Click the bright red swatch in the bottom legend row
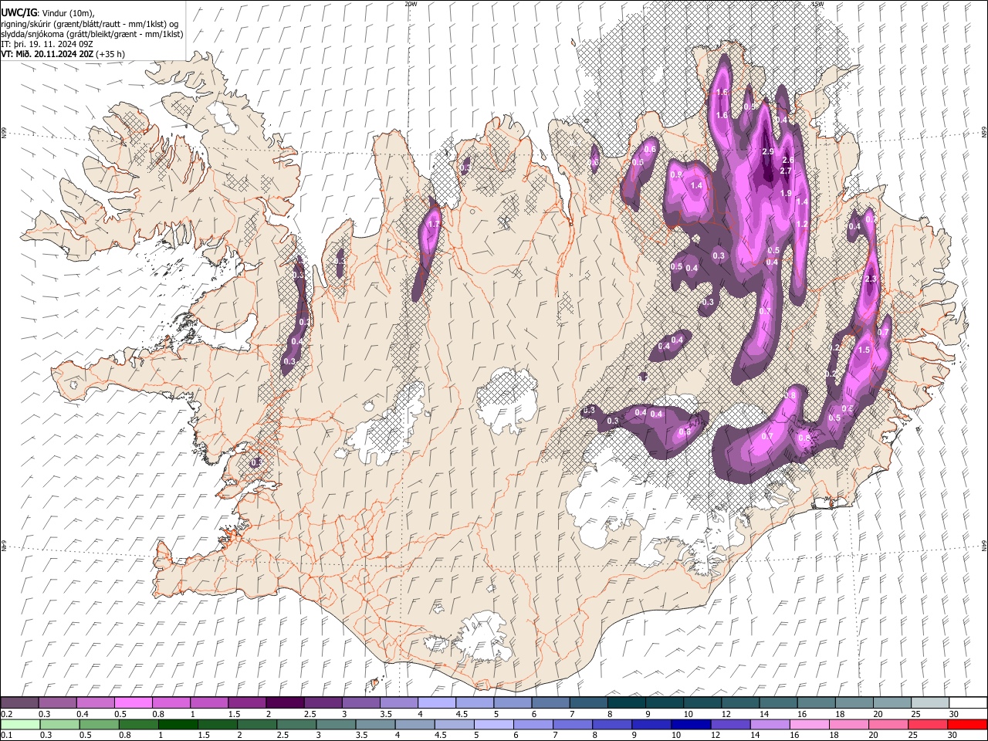 point(968,724)
